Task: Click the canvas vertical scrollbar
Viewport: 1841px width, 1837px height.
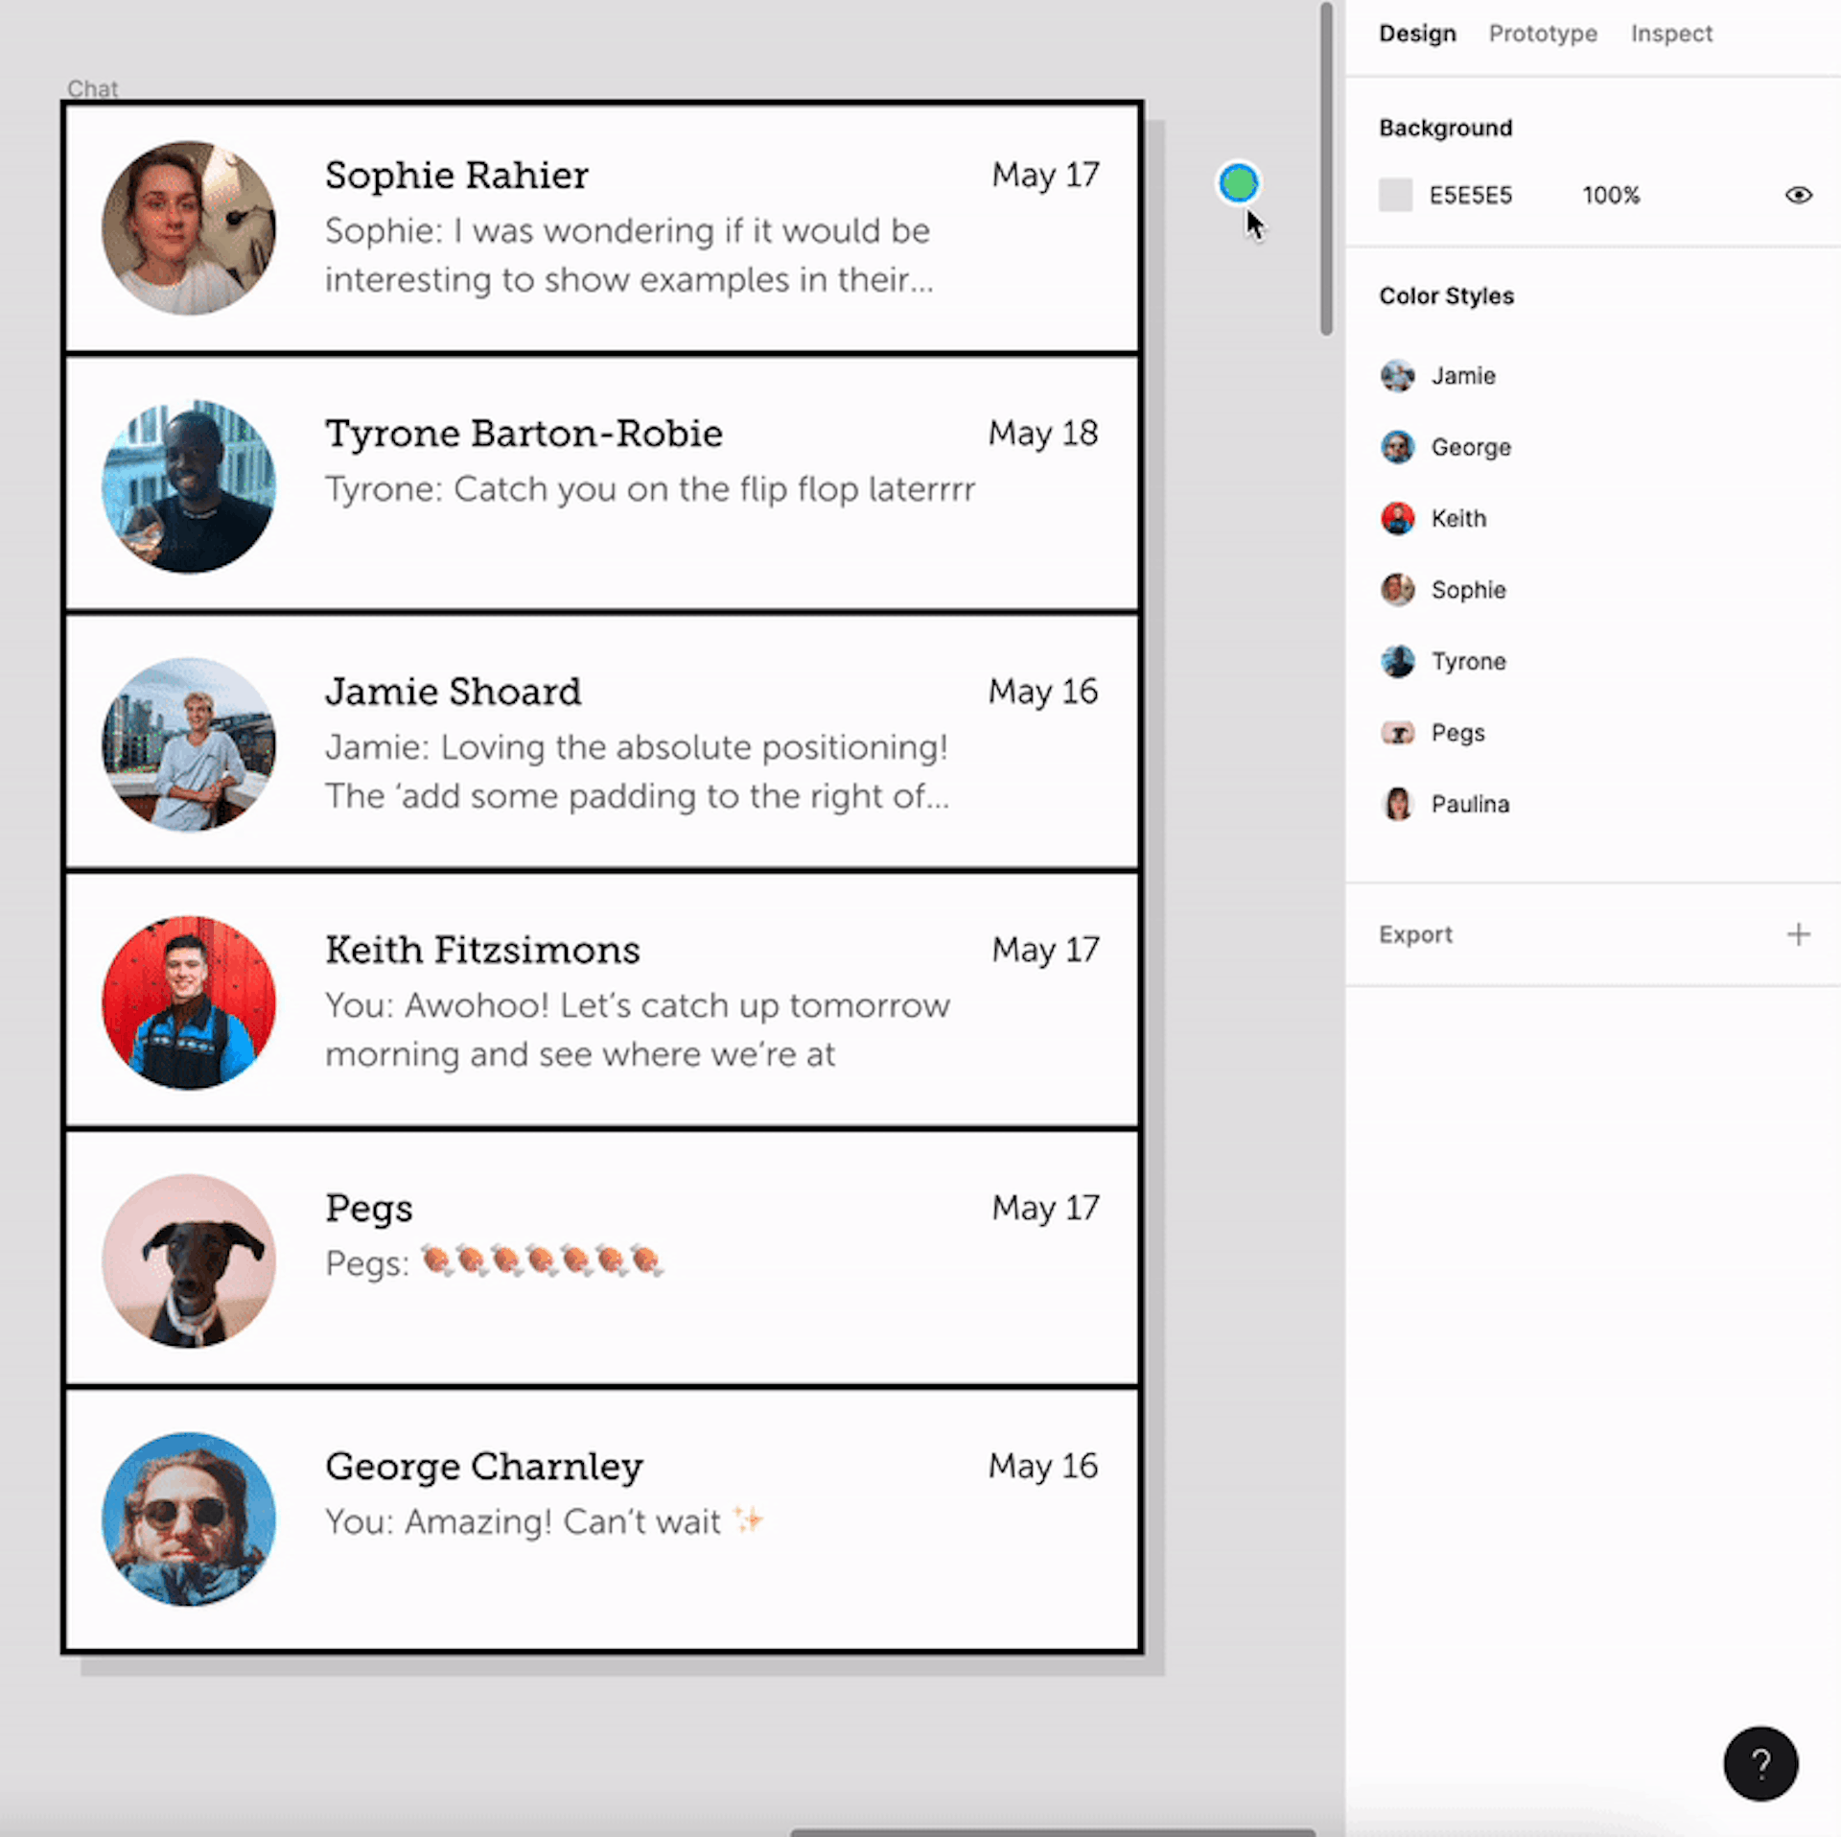Action: (1326, 168)
